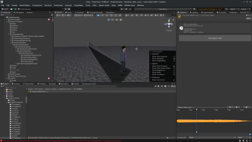Select the Move tool in Scene overlay
252x142 pixels.
(102, 15)
